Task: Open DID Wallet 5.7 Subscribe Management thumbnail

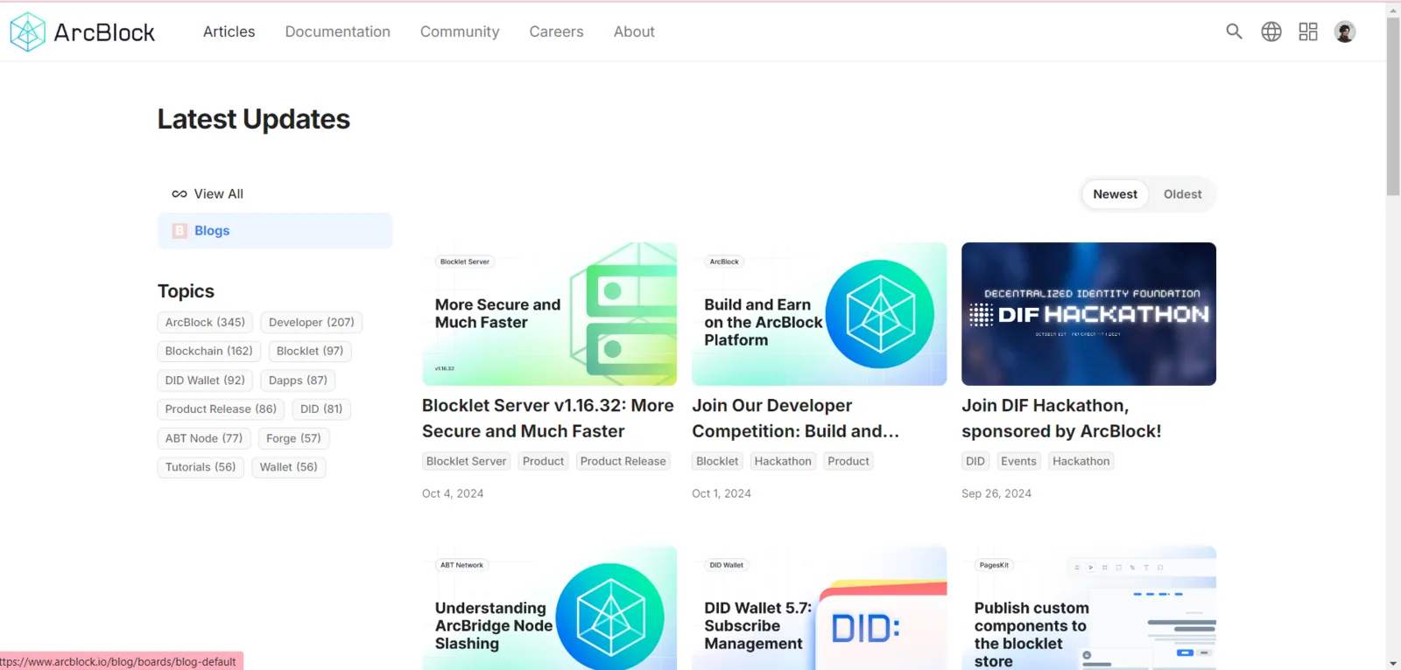Action: pos(819,608)
